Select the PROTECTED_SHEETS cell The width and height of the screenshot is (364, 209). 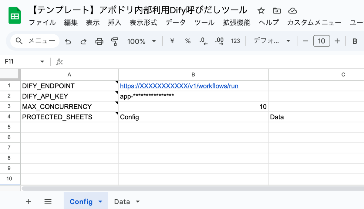pyautogui.click(x=69, y=117)
